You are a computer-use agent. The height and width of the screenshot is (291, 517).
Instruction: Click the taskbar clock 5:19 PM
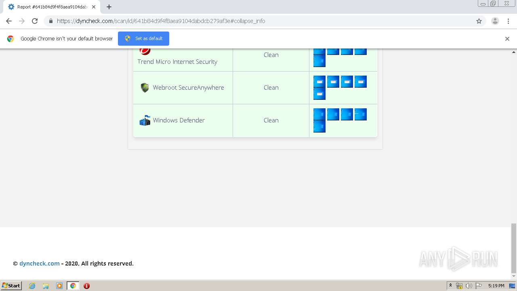point(496,286)
